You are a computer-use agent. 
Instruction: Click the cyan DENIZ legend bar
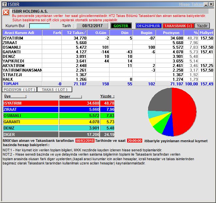click(31, 128)
